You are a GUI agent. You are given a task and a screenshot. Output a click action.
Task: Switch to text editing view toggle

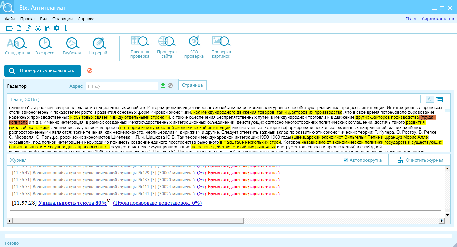(430, 99)
